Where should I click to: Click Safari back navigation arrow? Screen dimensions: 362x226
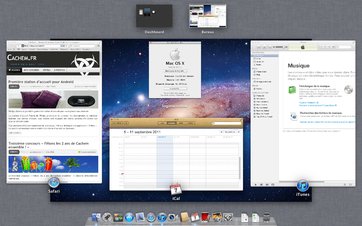[9, 46]
